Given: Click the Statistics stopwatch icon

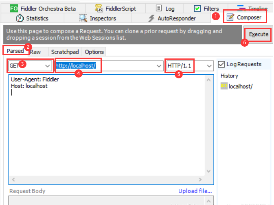Looking at the screenshot, I should tap(20, 18).
